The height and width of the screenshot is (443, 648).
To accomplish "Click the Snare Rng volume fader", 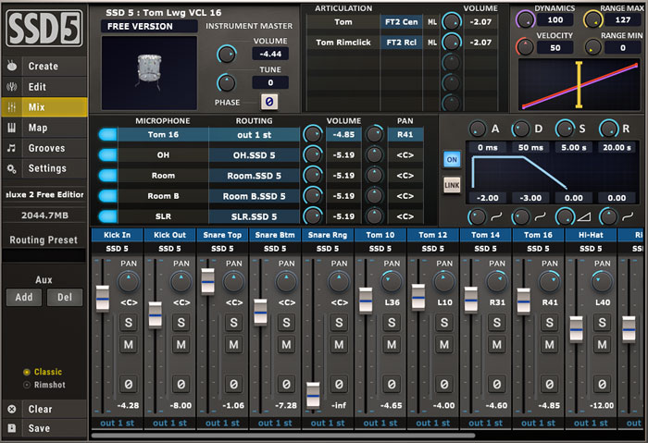I will 313,395.
